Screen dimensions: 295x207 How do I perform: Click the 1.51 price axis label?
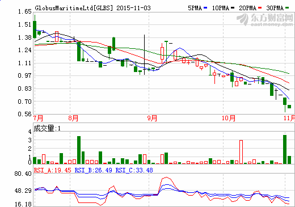(x=24, y=24)
